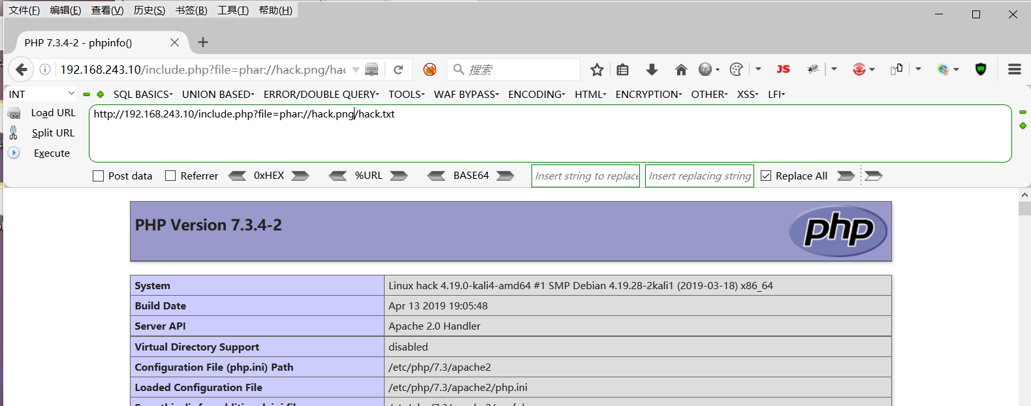Screen dimensions: 1031x406
Task: Open the 工具(T) menu
Action: pos(233,10)
